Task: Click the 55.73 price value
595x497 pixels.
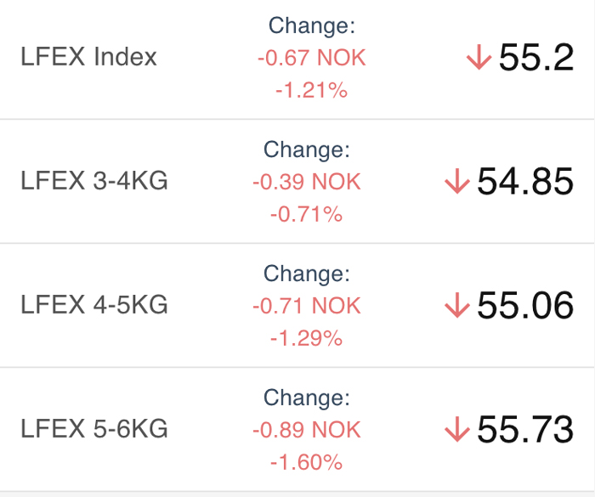Action: (525, 429)
